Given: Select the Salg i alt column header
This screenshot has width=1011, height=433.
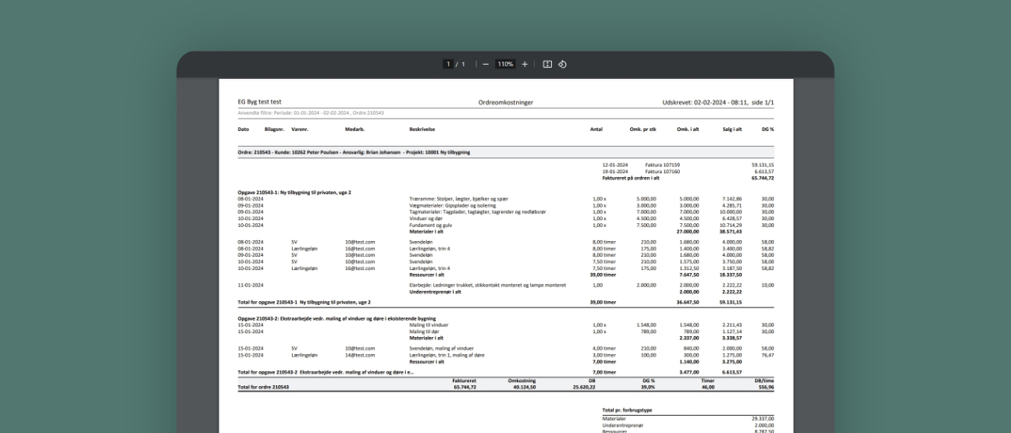Looking at the screenshot, I should pyautogui.click(x=732, y=129).
